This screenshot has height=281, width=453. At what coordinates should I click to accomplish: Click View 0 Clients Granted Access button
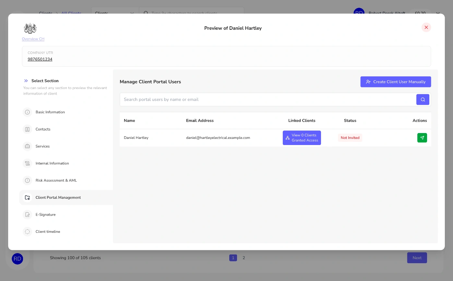pyautogui.click(x=302, y=138)
